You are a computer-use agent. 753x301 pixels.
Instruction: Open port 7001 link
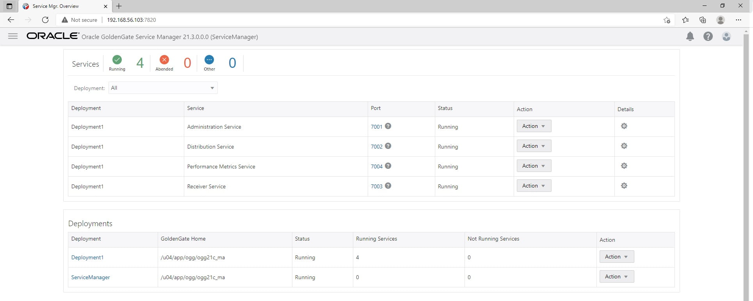(377, 127)
